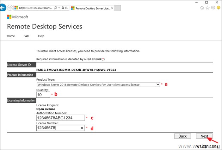Refresh the page from the address bar

(x=66, y=7)
